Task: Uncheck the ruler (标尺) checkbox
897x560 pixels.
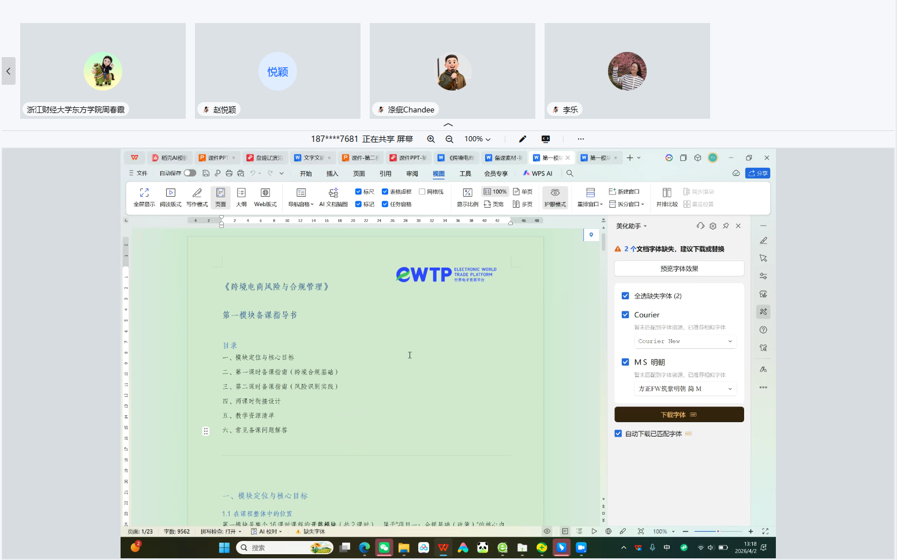Action: click(x=358, y=191)
